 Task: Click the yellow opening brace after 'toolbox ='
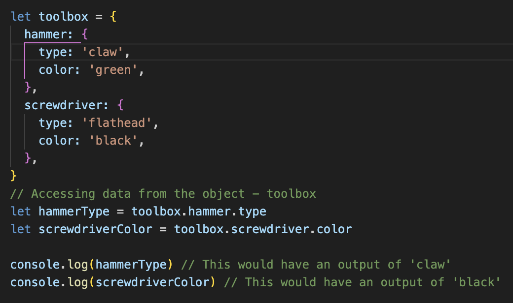pyautogui.click(x=113, y=17)
